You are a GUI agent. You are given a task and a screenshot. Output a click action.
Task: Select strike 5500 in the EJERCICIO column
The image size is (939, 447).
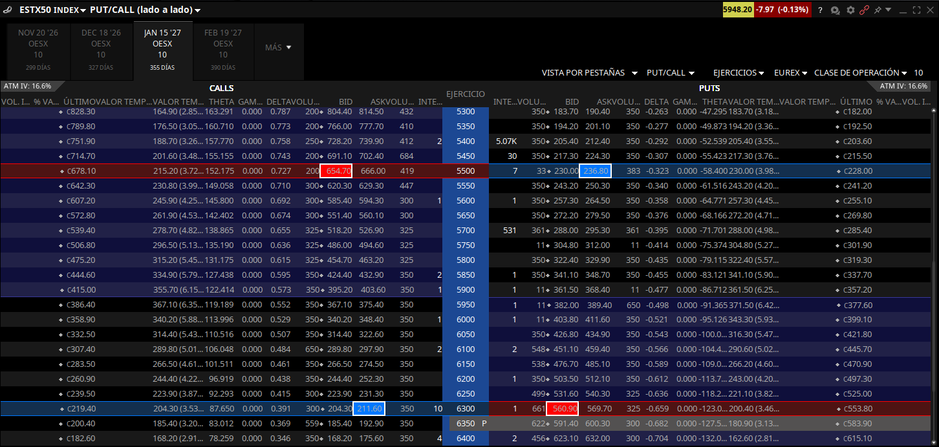point(466,171)
